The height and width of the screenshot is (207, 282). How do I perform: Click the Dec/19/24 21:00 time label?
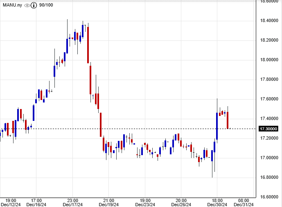(x=109, y=203)
